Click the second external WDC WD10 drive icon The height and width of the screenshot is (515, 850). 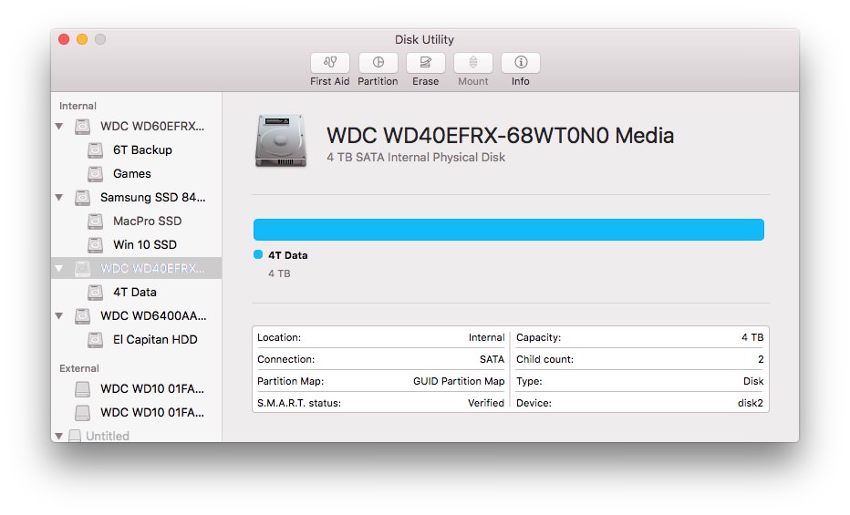tap(82, 413)
